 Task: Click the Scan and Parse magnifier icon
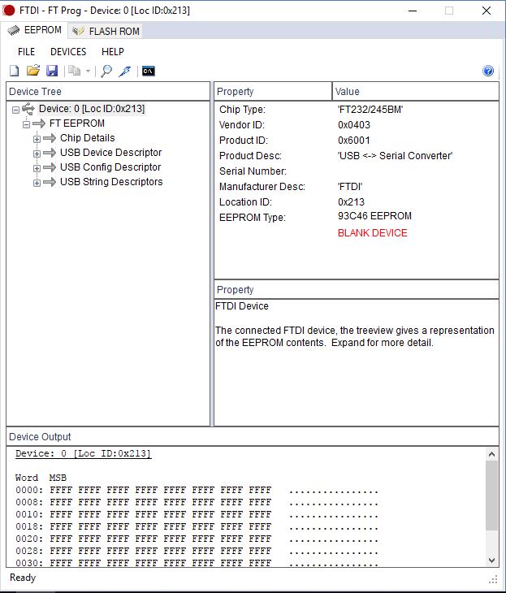pos(106,71)
